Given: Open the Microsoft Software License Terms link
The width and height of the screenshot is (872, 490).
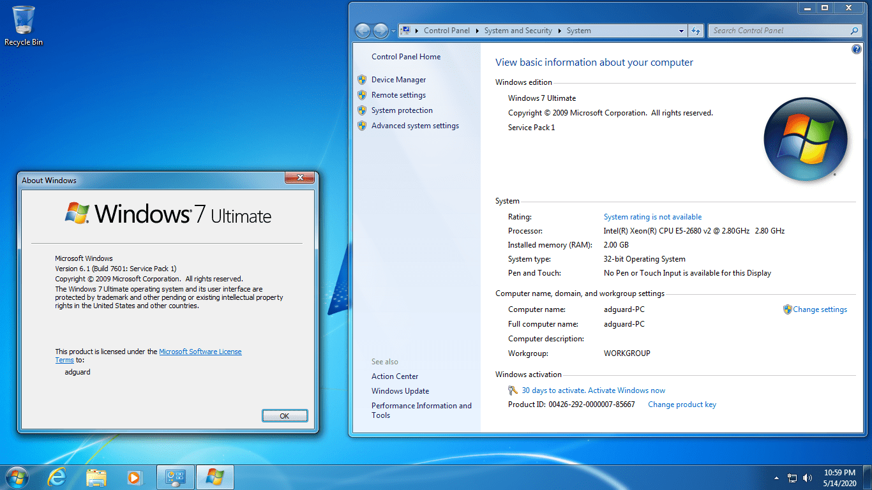Looking at the screenshot, I should (x=200, y=352).
